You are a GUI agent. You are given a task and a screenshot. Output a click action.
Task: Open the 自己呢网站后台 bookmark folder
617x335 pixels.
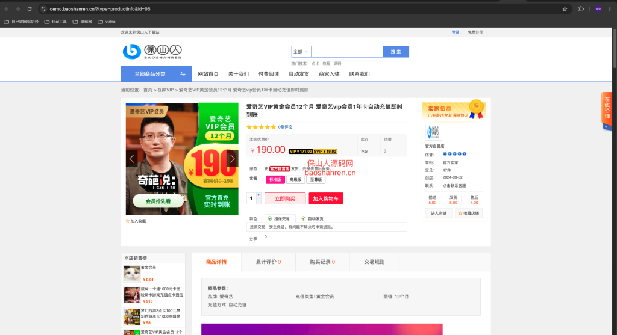click(x=21, y=22)
